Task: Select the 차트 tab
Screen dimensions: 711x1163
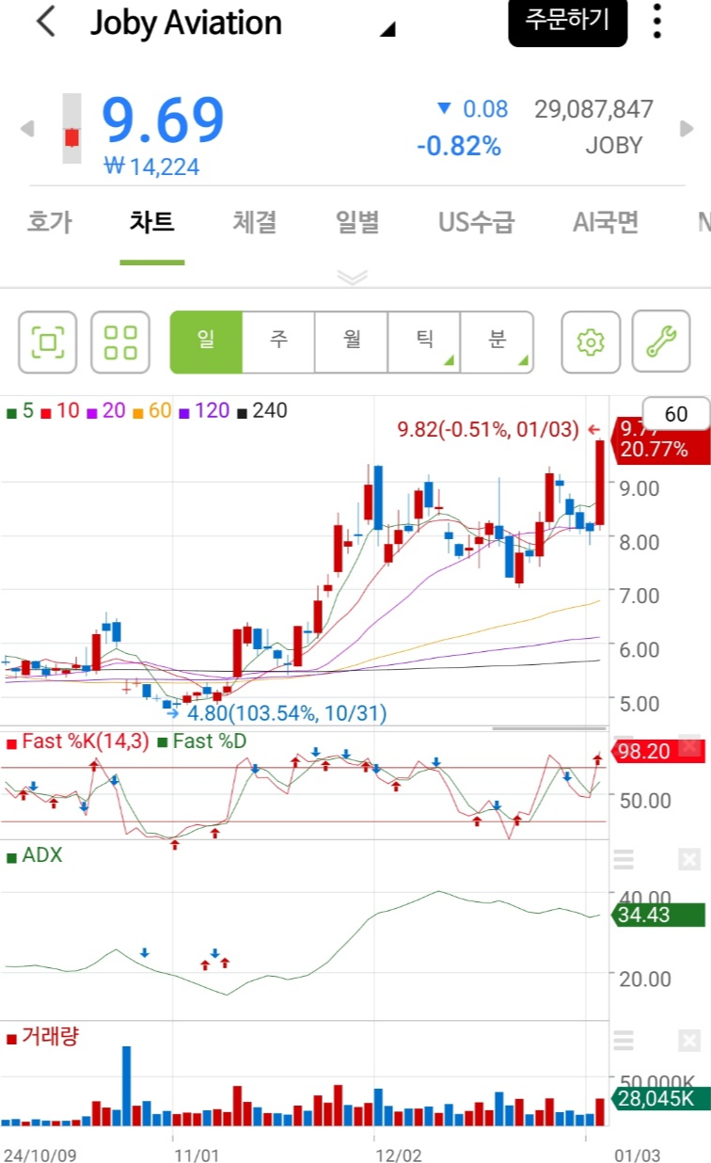Action: (x=151, y=223)
